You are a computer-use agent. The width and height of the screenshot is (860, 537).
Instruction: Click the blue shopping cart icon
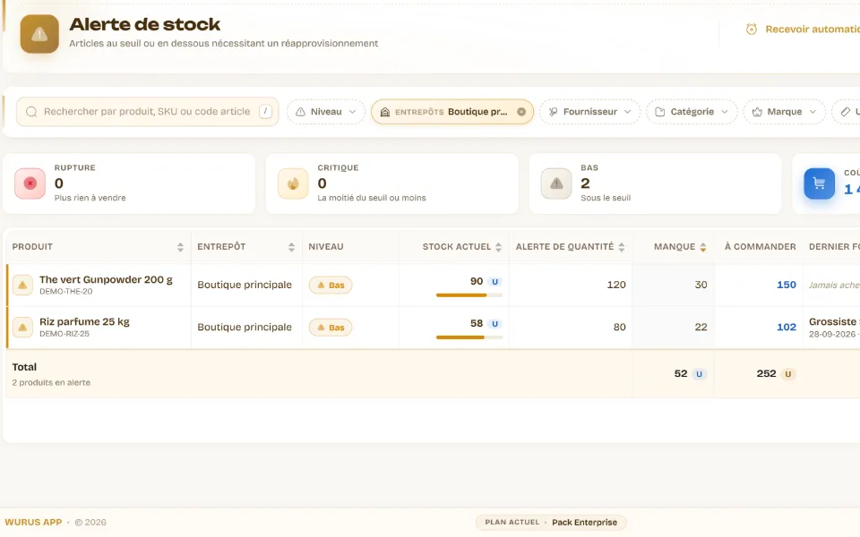point(820,183)
